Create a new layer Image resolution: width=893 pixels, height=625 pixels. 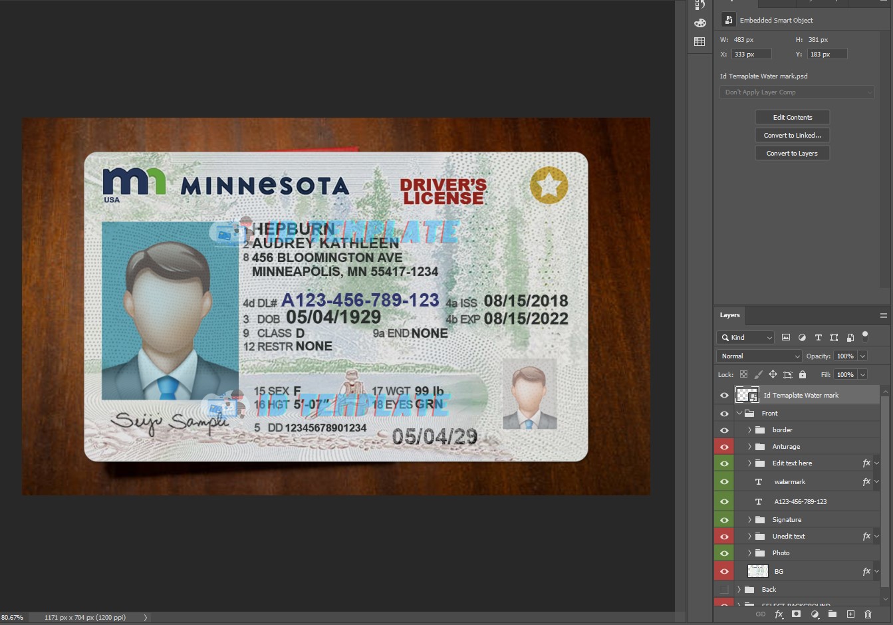[x=850, y=614]
